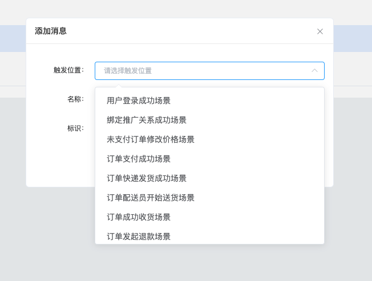This screenshot has height=281, width=372.
Task: Click the 请选择触发位置 select field
Action: (x=209, y=71)
